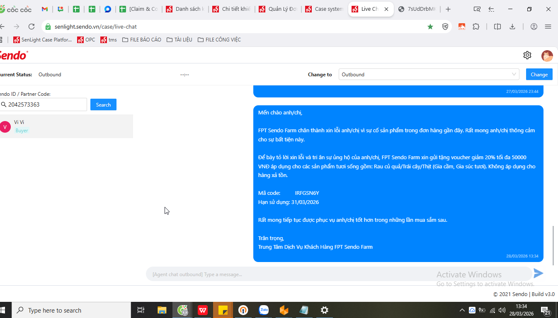Switch to the 7sUdDrbMK tab

[x=418, y=9]
